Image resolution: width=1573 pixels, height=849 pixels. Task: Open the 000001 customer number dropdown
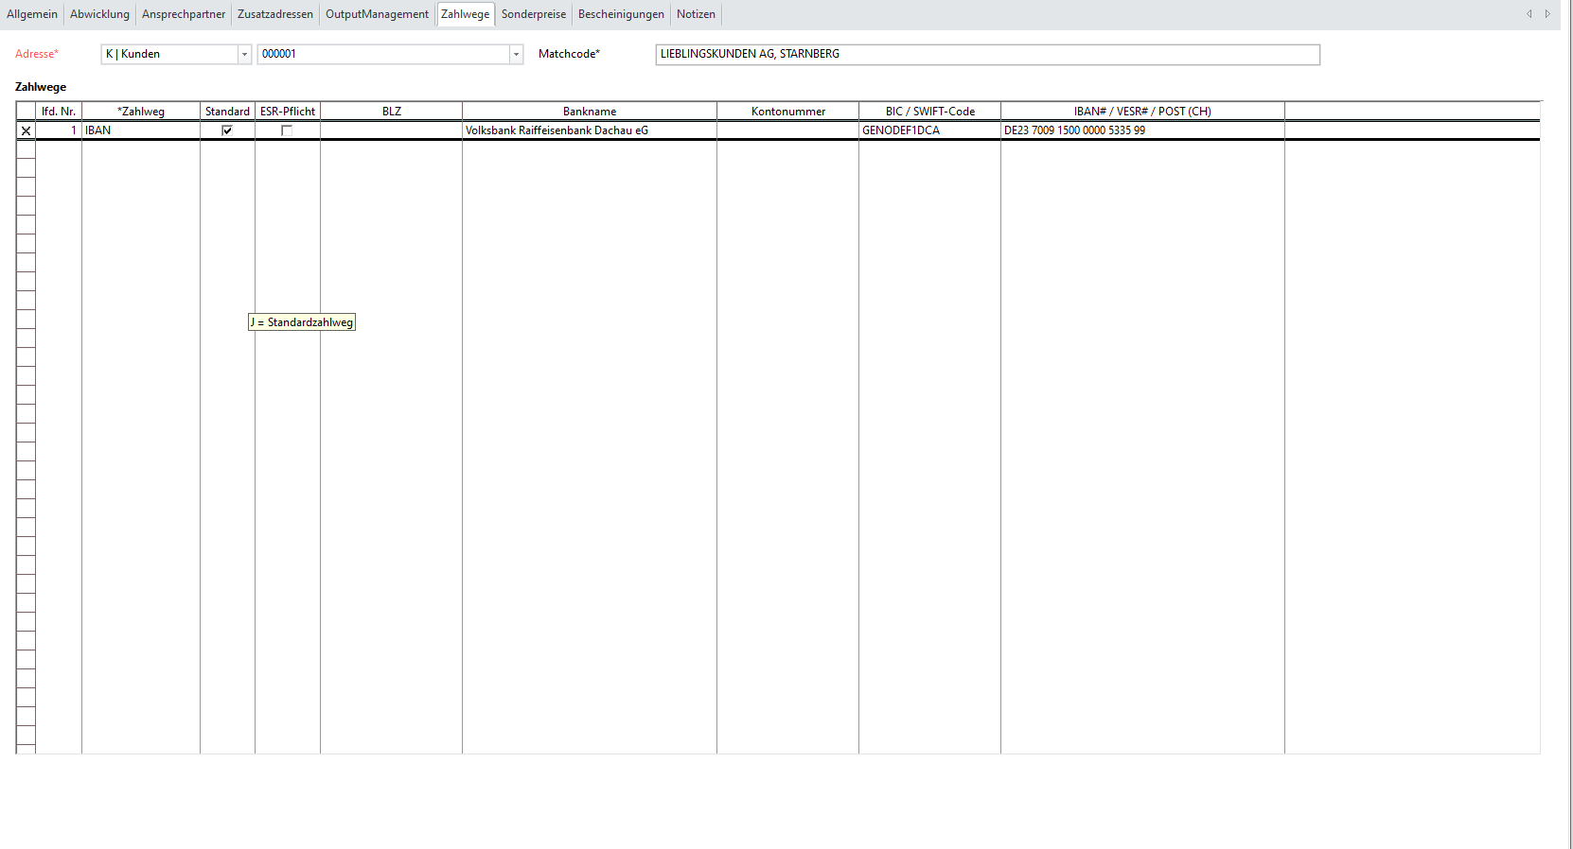click(x=516, y=55)
